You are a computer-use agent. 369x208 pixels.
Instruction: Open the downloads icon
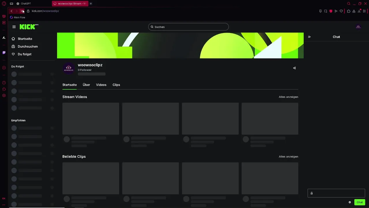tap(359, 11)
